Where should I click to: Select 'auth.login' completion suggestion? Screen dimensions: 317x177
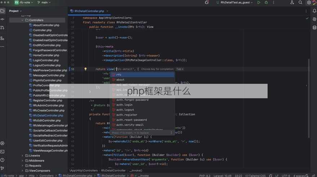click(x=142, y=105)
